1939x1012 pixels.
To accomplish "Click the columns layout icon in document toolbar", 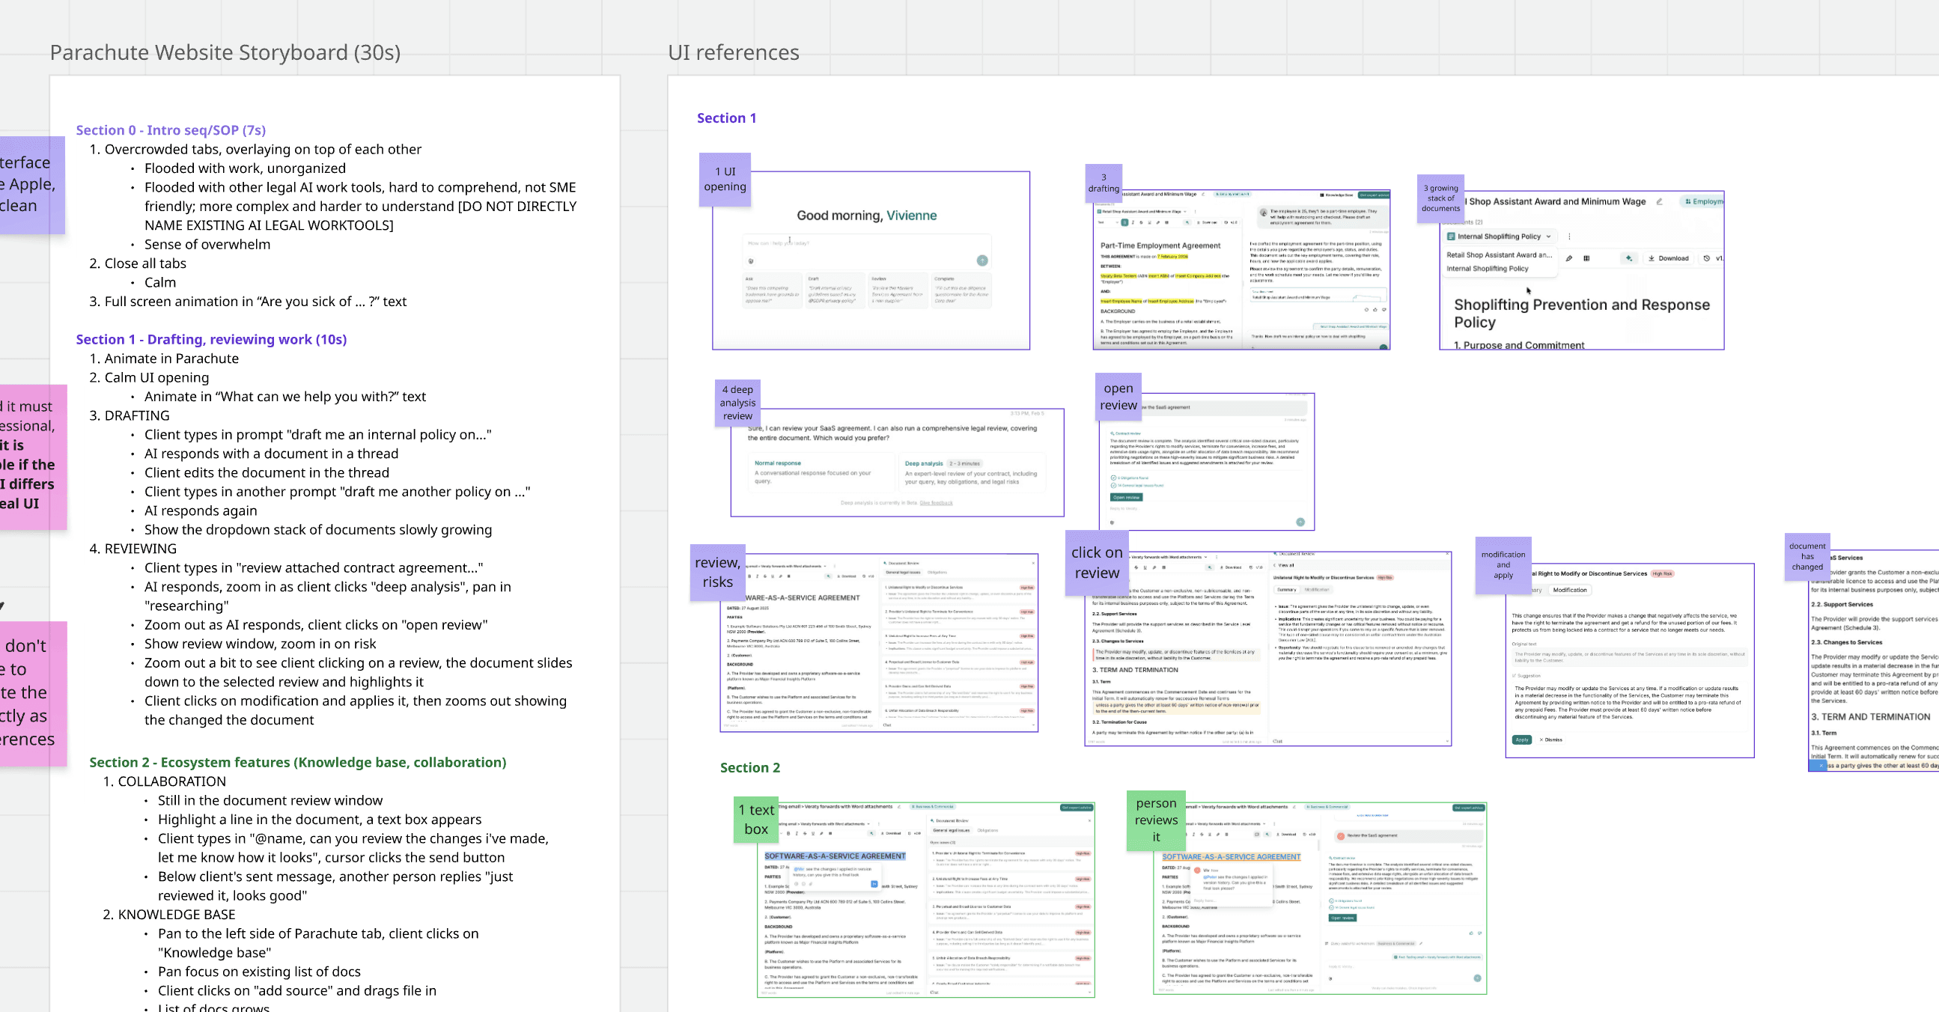I will pyautogui.click(x=1586, y=258).
